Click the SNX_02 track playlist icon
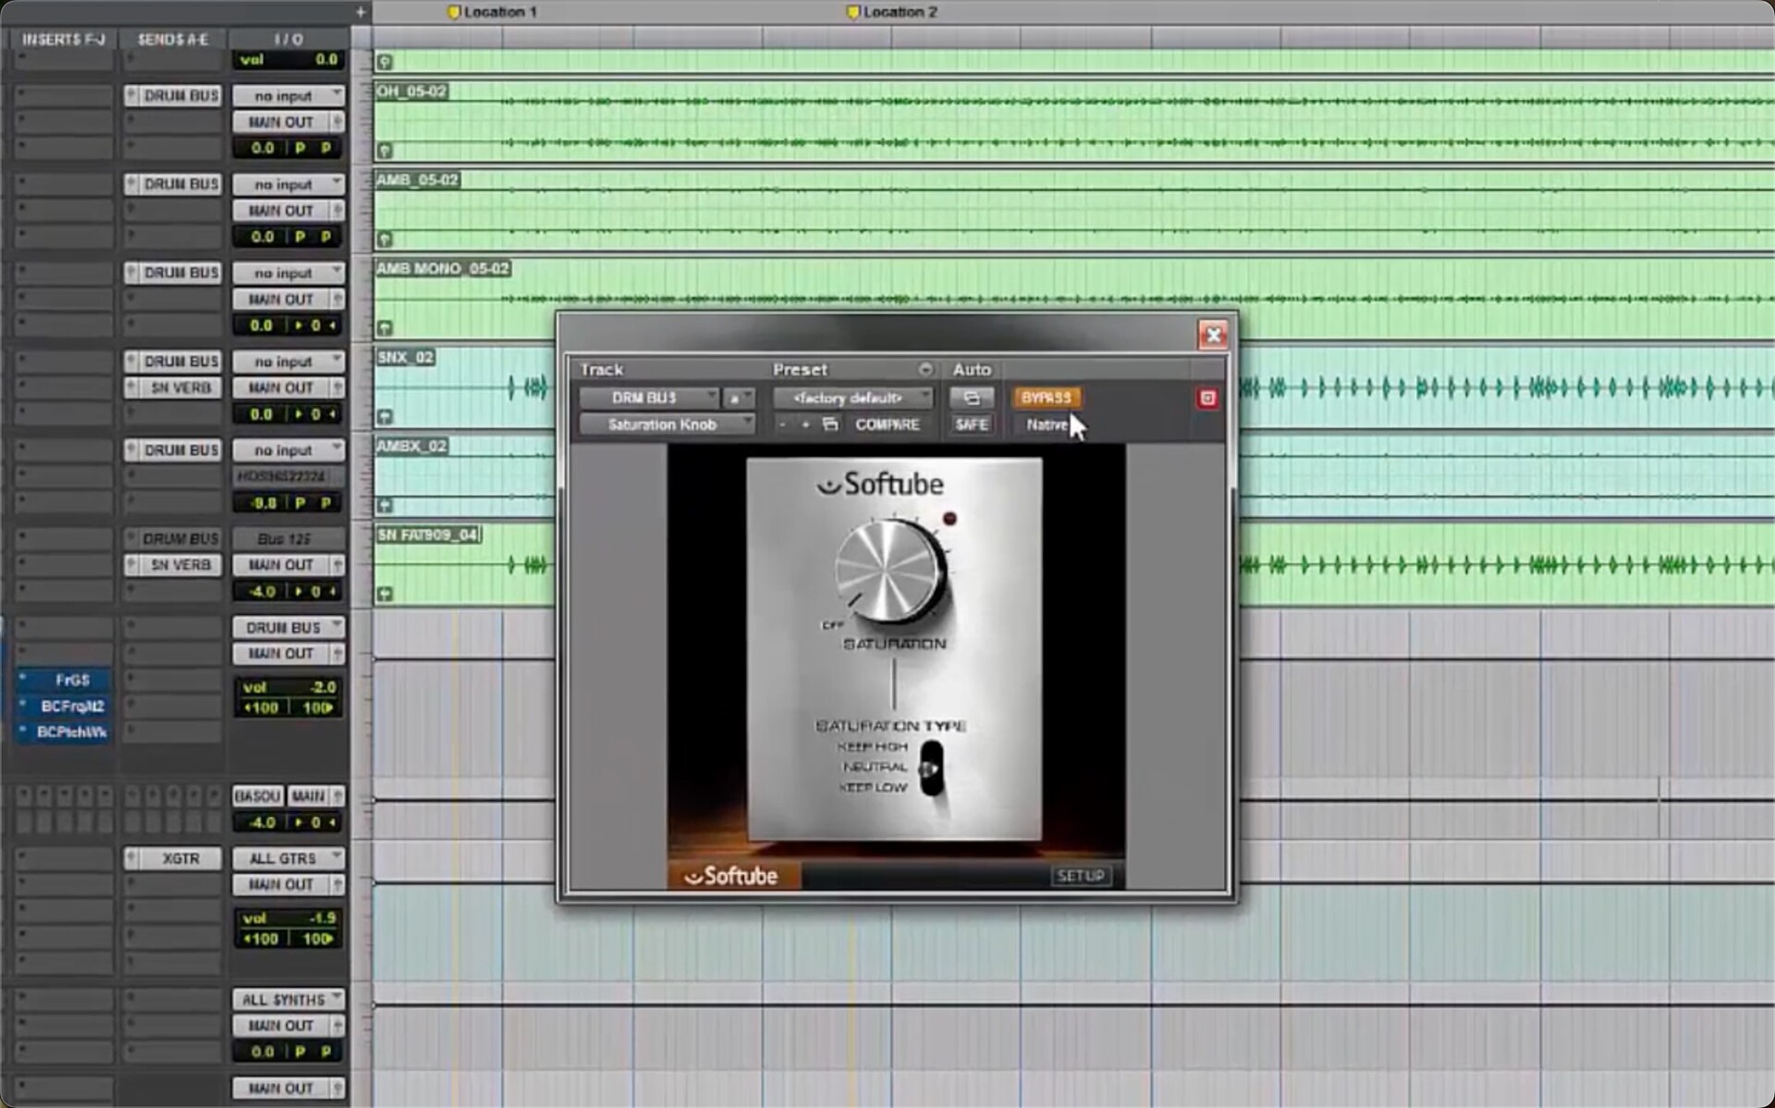Viewport: 1775px width, 1108px height. click(x=386, y=416)
